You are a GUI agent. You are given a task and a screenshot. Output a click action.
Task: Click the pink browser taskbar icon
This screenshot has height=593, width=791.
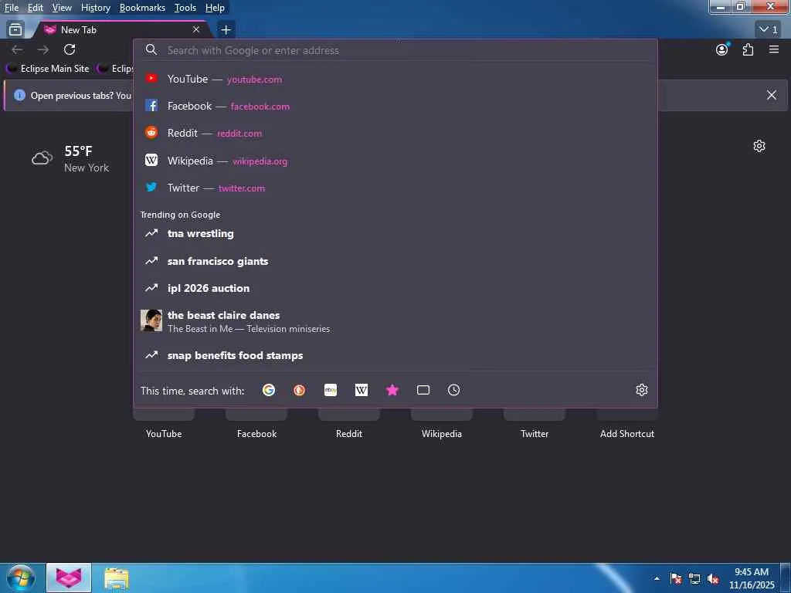(x=69, y=578)
